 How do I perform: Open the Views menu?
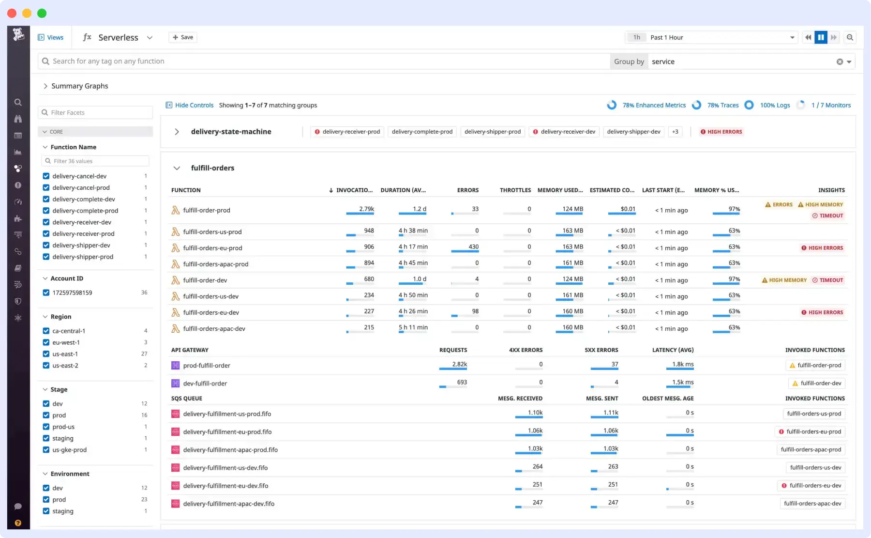[50, 37]
